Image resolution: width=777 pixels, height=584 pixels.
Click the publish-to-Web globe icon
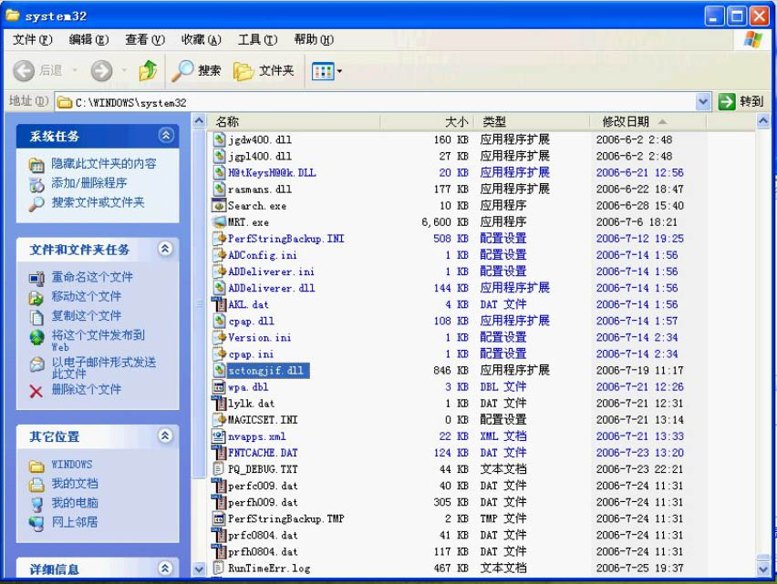(x=36, y=337)
